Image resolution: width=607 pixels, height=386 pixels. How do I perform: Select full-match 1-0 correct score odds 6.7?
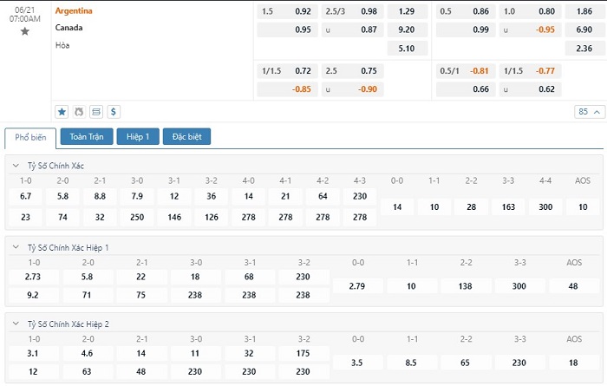[26, 196]
